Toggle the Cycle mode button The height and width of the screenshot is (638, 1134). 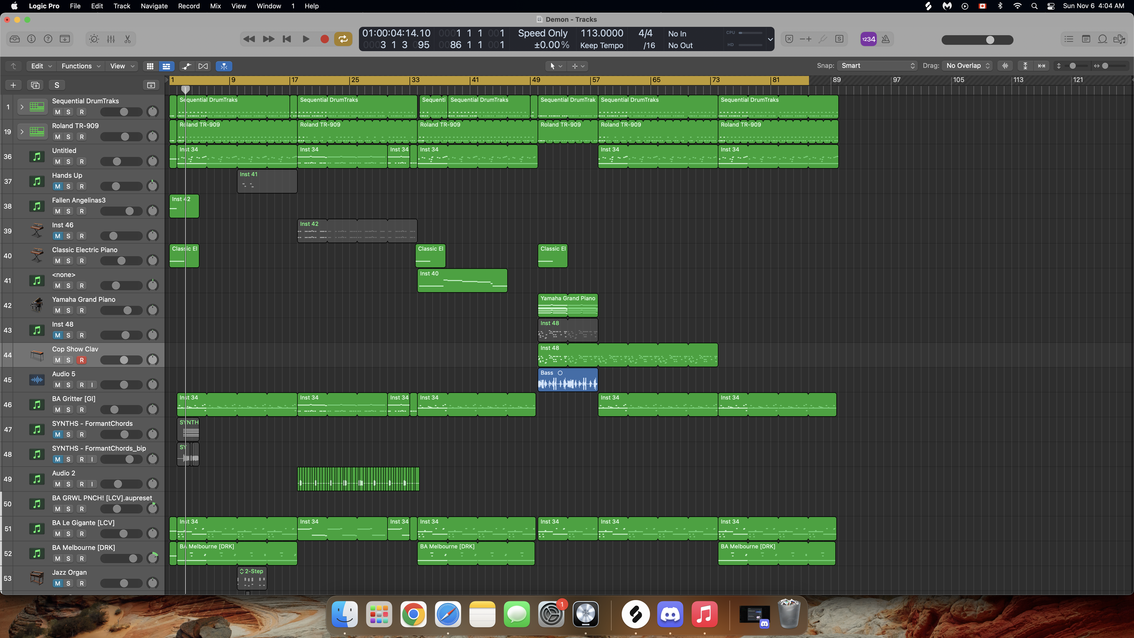pos(343,39)
